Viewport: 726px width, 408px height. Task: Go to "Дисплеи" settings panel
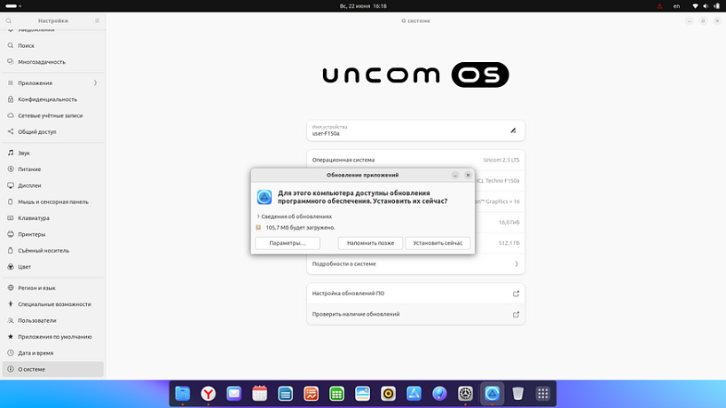pyautogui.click(x=29, y=185)
